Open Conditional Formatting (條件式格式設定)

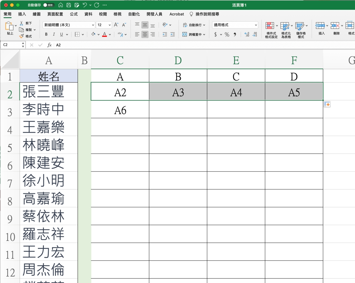(271, 30)
